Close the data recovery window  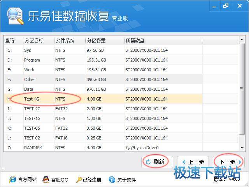pyautogui.click(x=240, y=6)
